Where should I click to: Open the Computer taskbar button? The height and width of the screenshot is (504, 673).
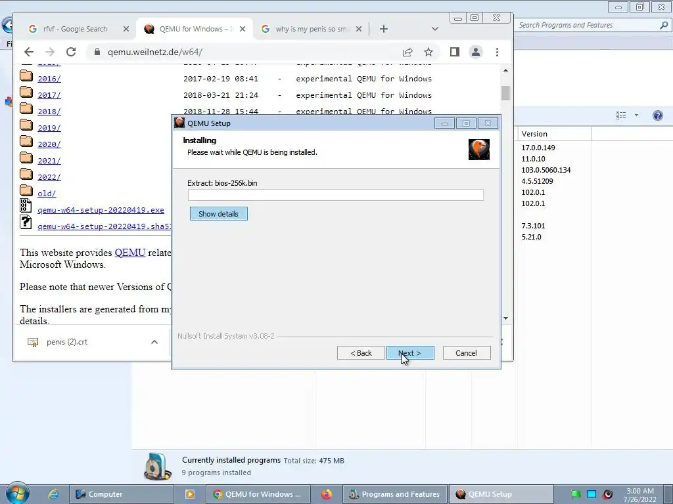click(121, 494)
